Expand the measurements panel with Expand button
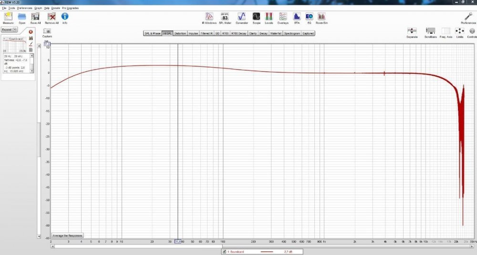Screen dimensions: 477x255 10,29
